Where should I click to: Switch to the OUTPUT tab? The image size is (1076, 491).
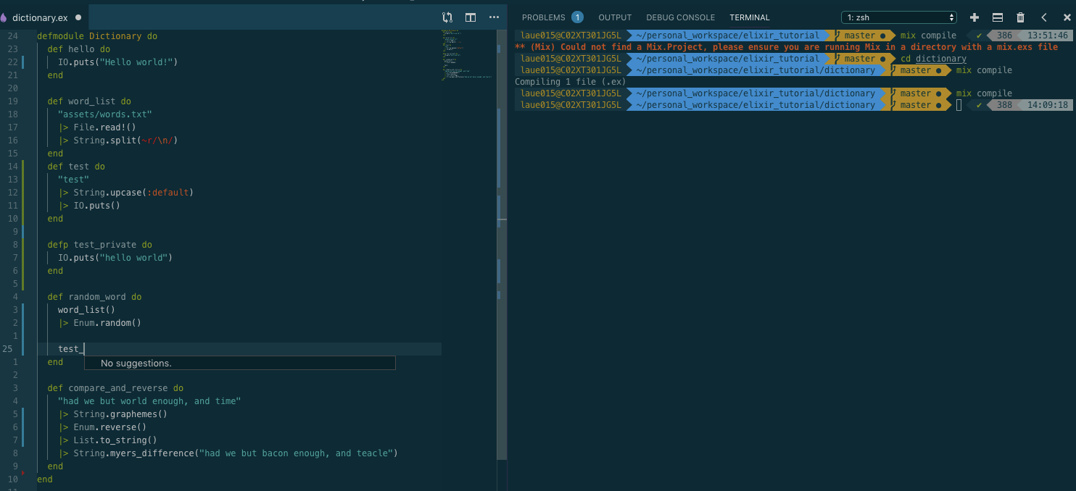pyautogui.click(x=615, y=17)
